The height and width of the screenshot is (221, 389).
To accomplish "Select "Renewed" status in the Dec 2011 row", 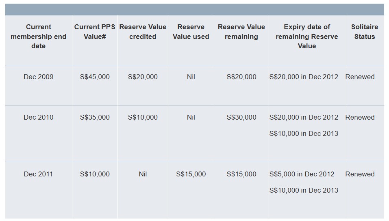I will [x=360, y=174].
